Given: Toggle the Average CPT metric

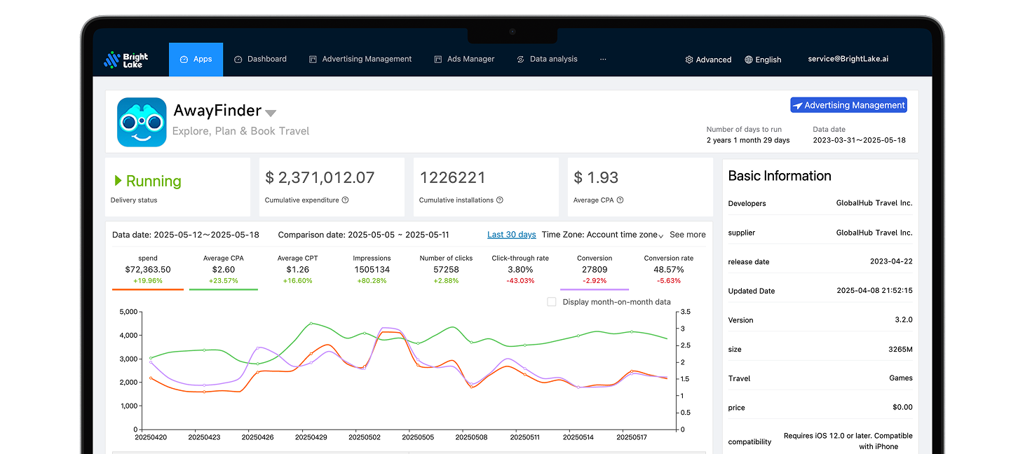Looking at the screenshot, I should [298, 270].
